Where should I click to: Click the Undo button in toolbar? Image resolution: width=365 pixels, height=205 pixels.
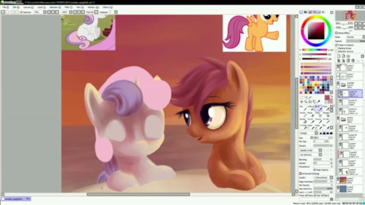[3, 12]
